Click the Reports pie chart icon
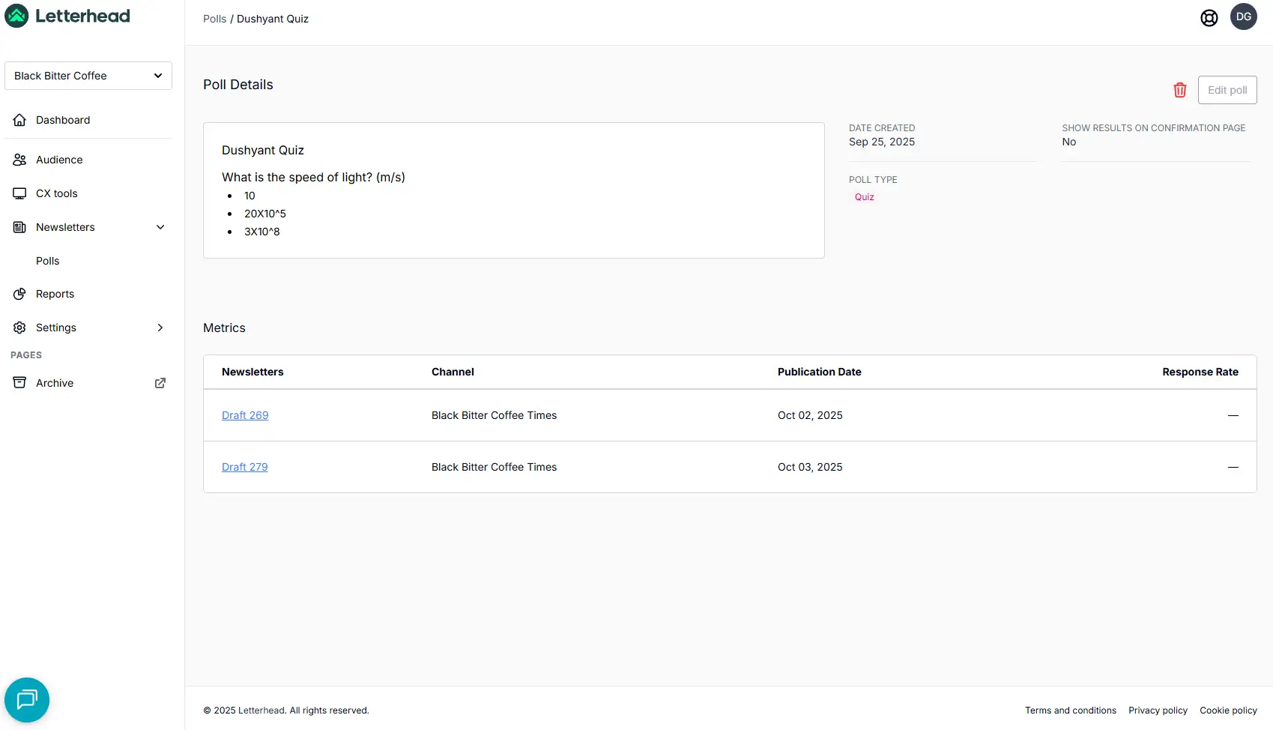This screenshot has height=730, width=1273. [x=20, y=294]
